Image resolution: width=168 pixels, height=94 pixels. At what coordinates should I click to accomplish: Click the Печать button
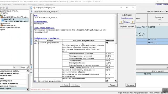(112, 85)
